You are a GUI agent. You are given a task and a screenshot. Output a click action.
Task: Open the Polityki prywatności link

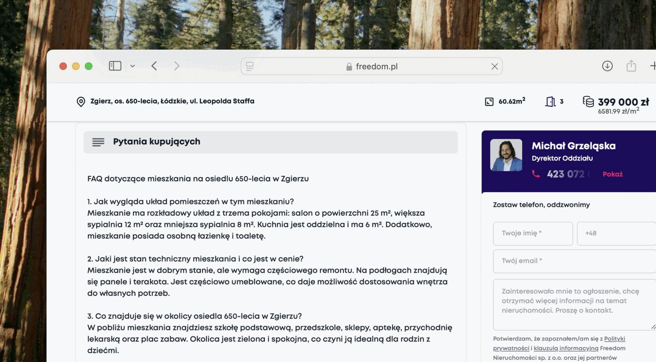pyautogui.click(x=614, y=339)
